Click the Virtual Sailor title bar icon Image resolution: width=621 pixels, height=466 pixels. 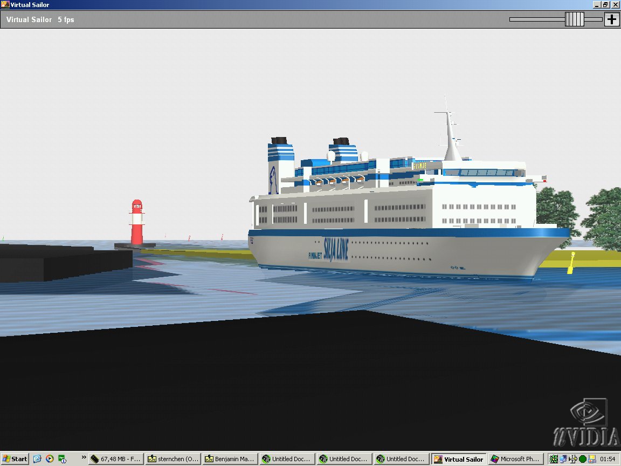point(5,5)
